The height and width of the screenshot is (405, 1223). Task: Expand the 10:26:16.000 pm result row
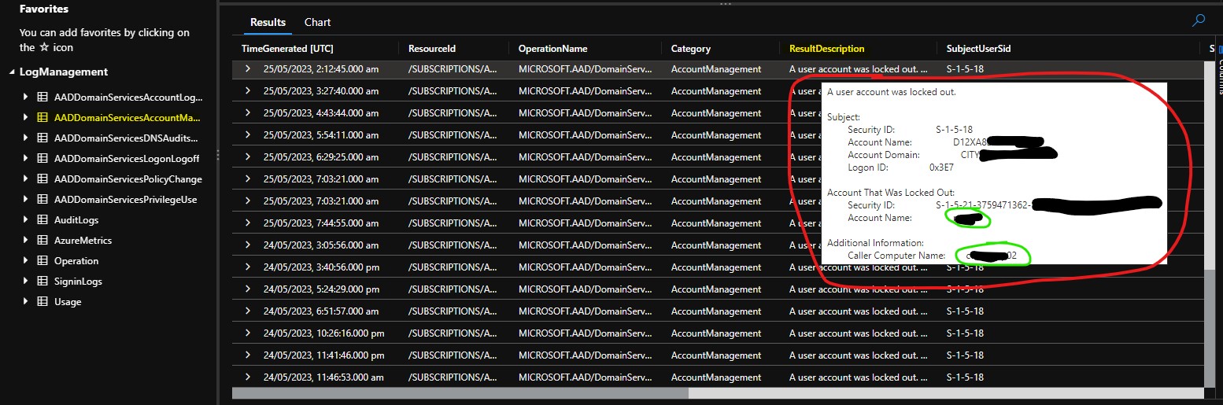pos(248,333)
